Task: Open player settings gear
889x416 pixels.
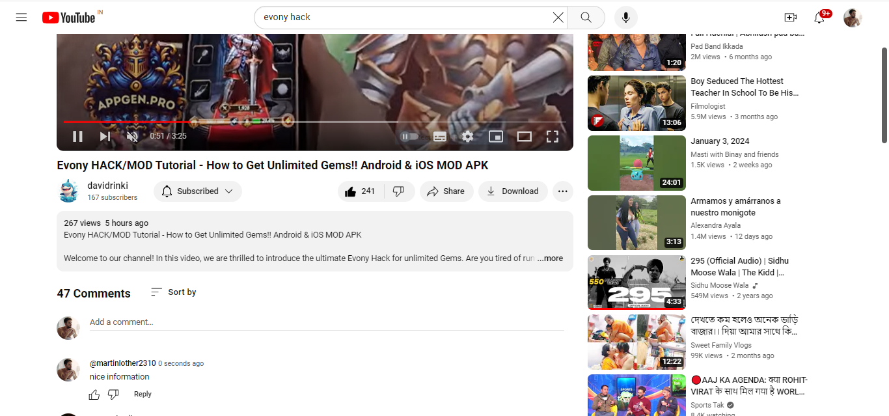Action: coord(467,136)
